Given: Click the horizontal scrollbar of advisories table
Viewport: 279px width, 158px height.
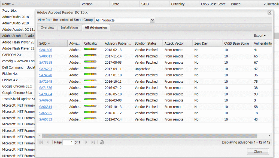Looking at the screenshot, I should click(x=150, y=136).
